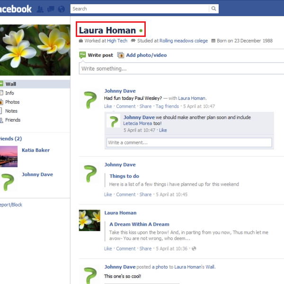Open the 5 April at 10:45 timestamp
This screenshot has height=284, width=284.
(172, 195)
